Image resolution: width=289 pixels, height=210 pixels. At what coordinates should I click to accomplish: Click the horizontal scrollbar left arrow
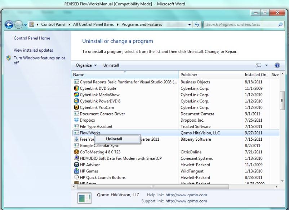click(x=74, y=187)
